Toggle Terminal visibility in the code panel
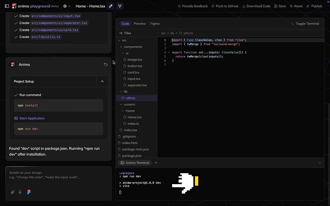 (x=305, y=23)
